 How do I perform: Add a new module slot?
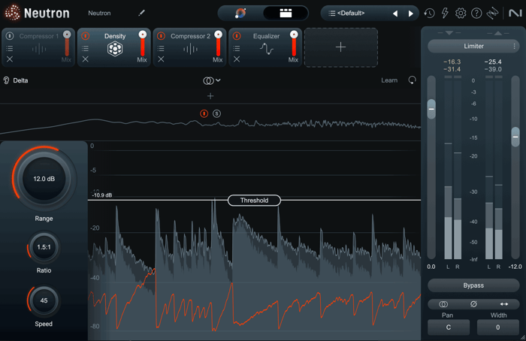(x=341, y=47)
